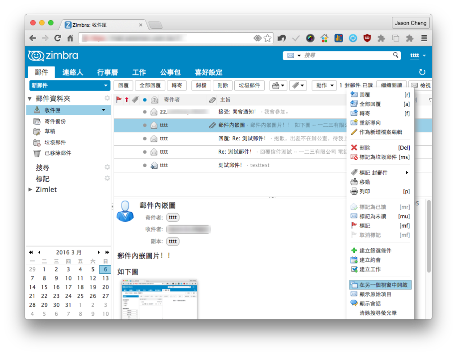Image resolution: width=457 pixels, height=355 pixels.
Task: Click the 歸檔 toolbar button
Action: click(x=201, y=85)
